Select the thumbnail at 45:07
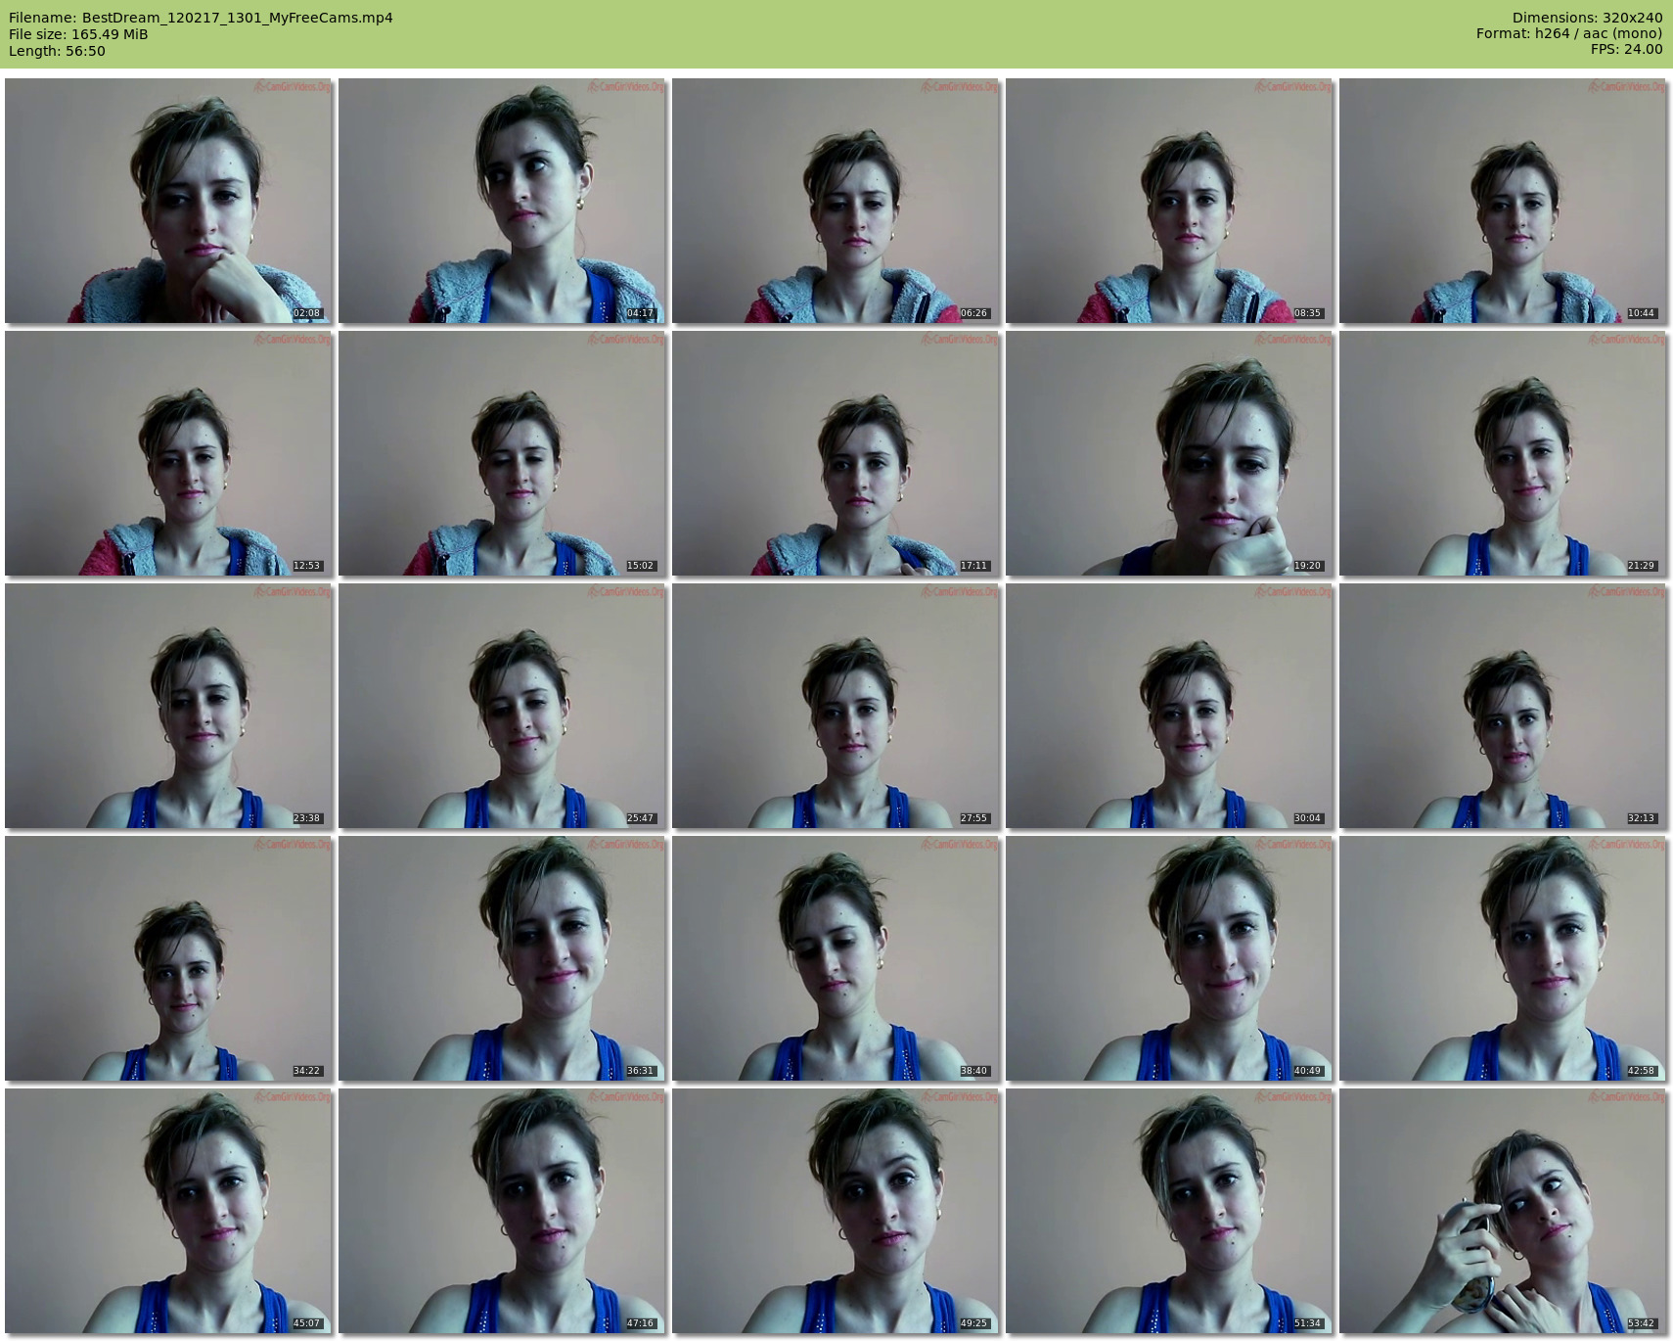Image resolution: width=1673 pixels, height=1341 pixels. (168, 1211)
